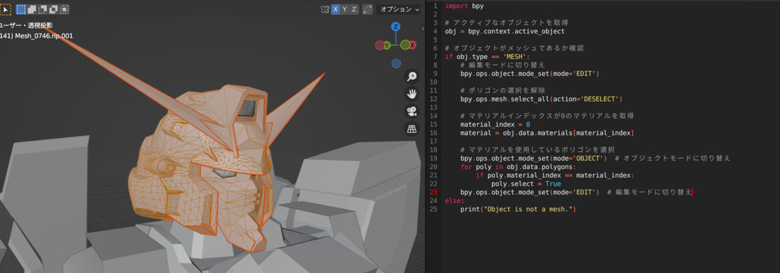Toggle Y axis mirror

pos(345,9)
